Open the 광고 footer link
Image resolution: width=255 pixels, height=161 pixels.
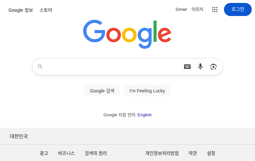44,153
